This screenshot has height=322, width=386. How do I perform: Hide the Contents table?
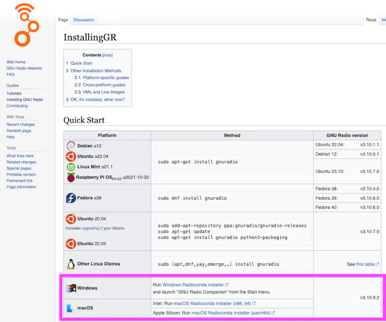[107, 55]
